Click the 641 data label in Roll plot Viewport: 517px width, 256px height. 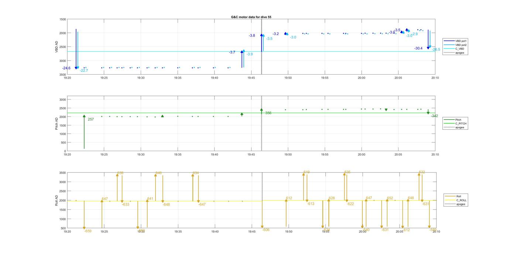[150, 199]
